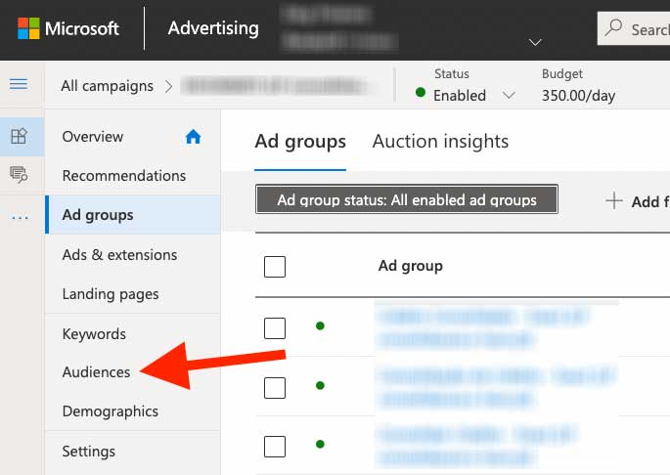
Task: Click the status dot of third ad group
Action: coord(320,445)
